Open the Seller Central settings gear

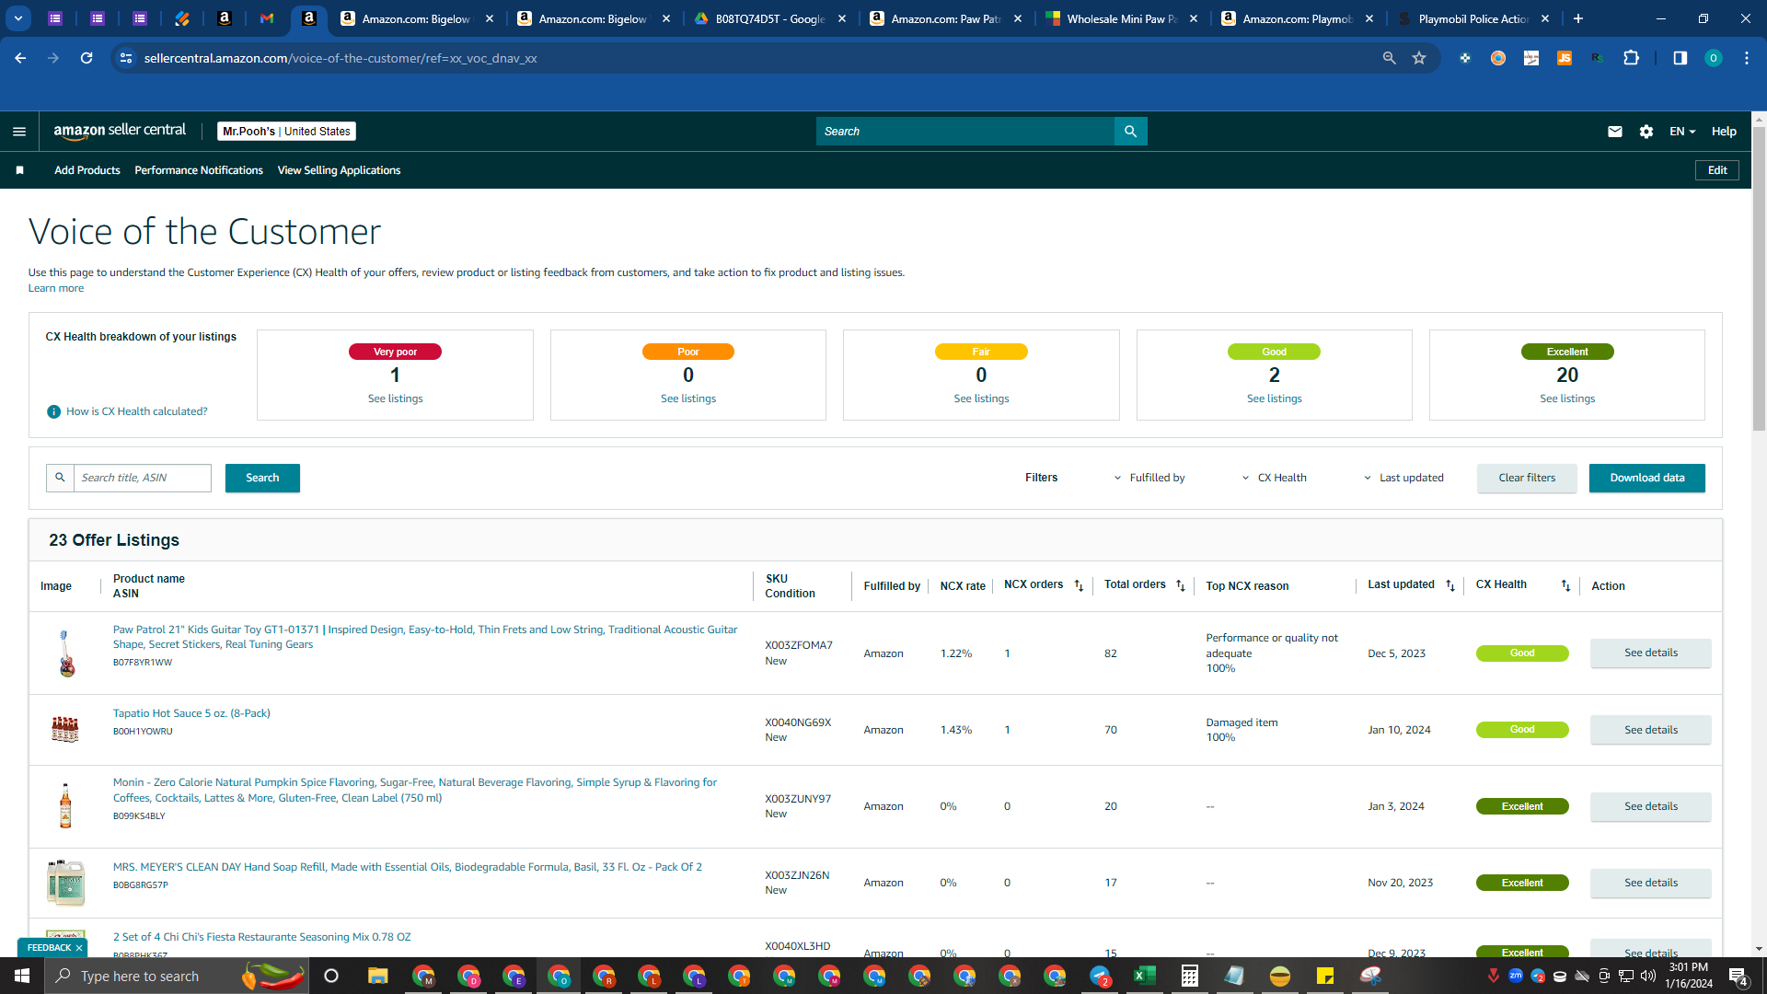[x=1646, y=132]
